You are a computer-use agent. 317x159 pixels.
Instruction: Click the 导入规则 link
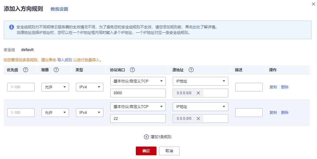65,60
